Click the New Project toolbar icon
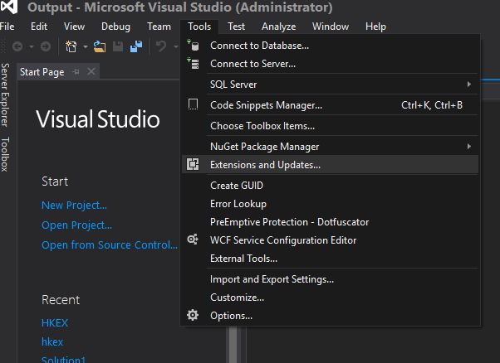Image resolution: width=500 pixels, height=363 pixels. click(71, 46)
